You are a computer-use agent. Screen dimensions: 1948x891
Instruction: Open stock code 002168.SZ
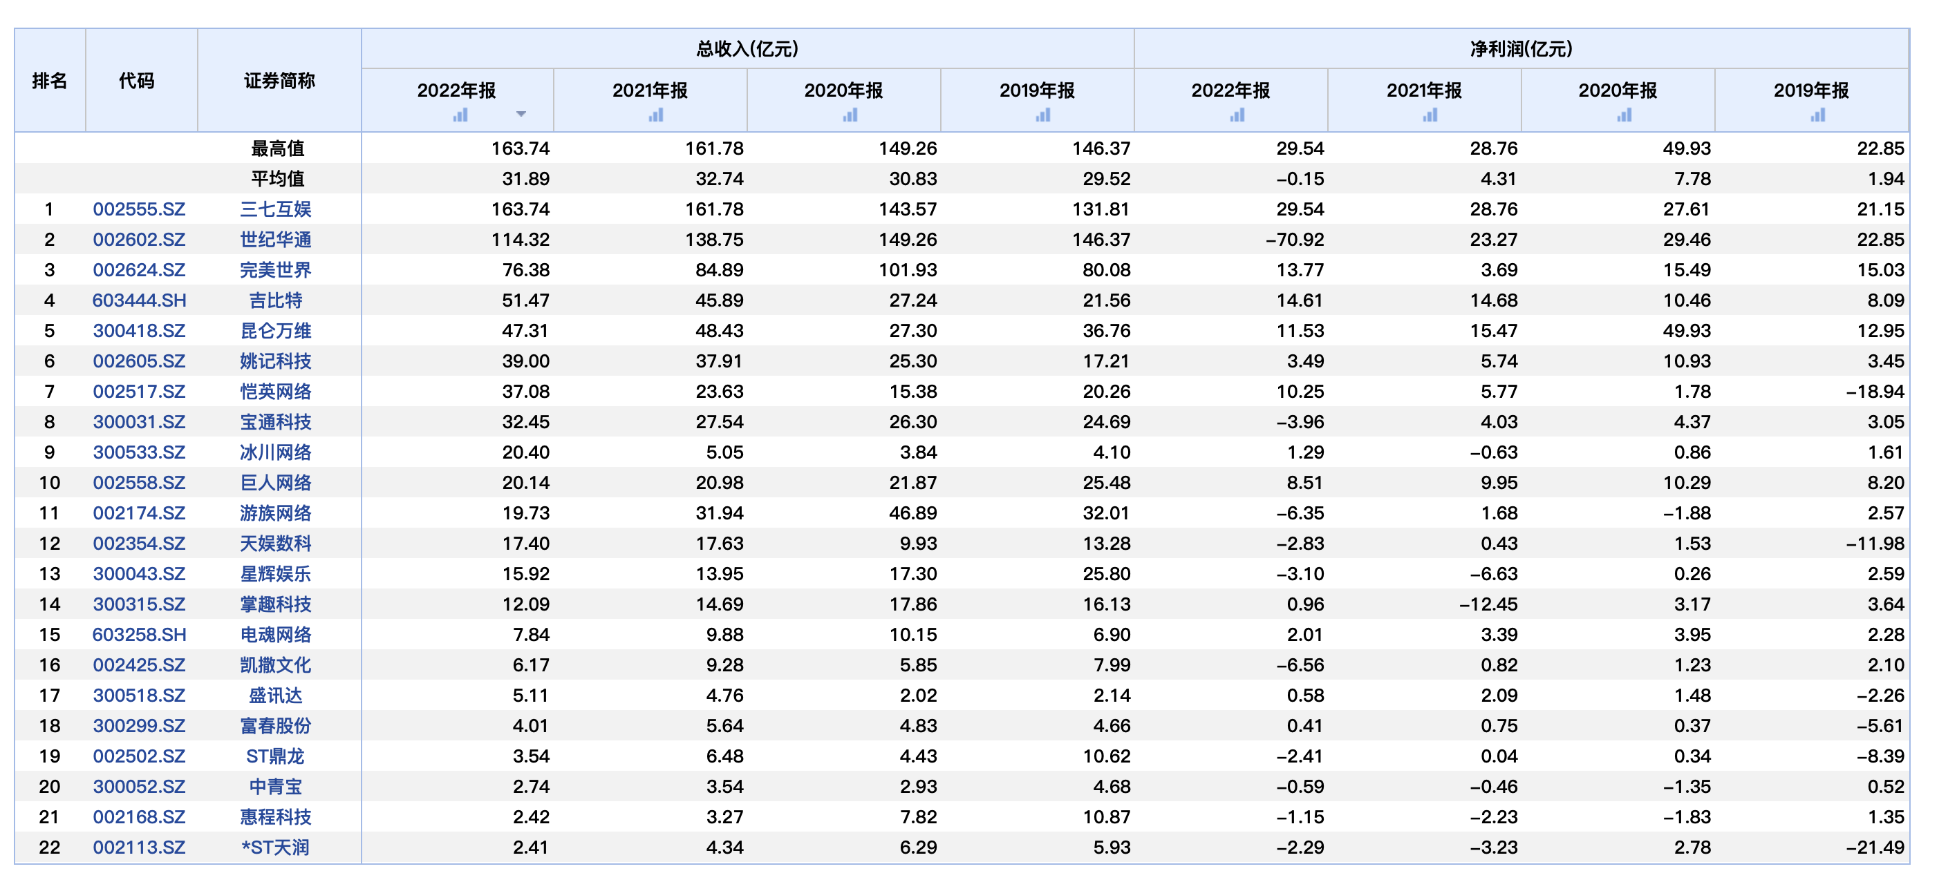139,817
